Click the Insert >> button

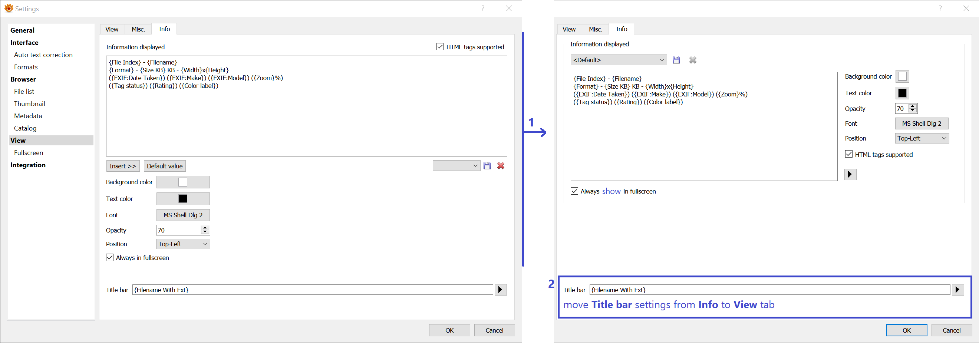point(123,166)
